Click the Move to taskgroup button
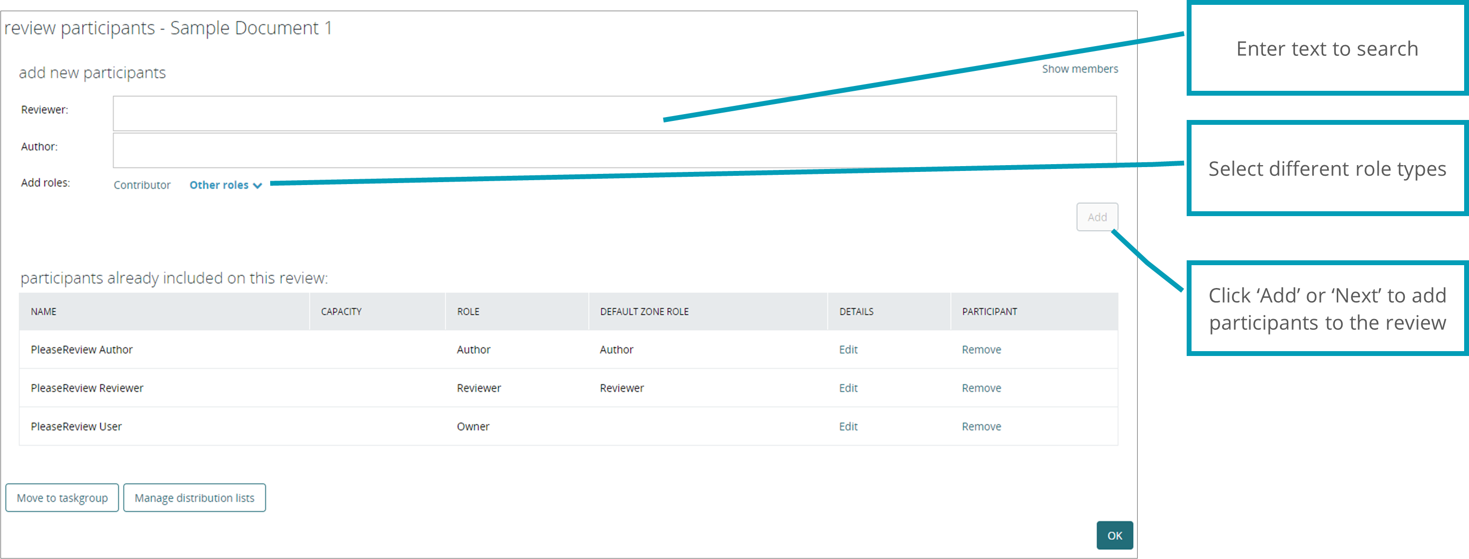Image resolution: width=1469 pixels, height=559 pixels. [x=62, y=497]
